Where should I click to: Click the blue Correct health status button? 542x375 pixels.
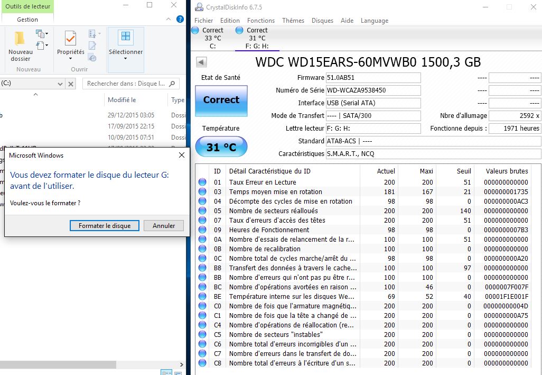coord(221,100)
